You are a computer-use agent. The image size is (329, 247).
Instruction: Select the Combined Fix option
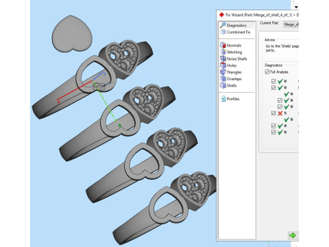tap(236, 32)
